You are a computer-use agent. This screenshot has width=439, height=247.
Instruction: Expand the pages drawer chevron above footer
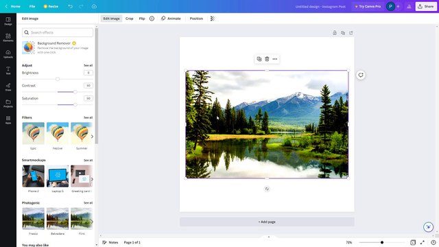point(268,237)
